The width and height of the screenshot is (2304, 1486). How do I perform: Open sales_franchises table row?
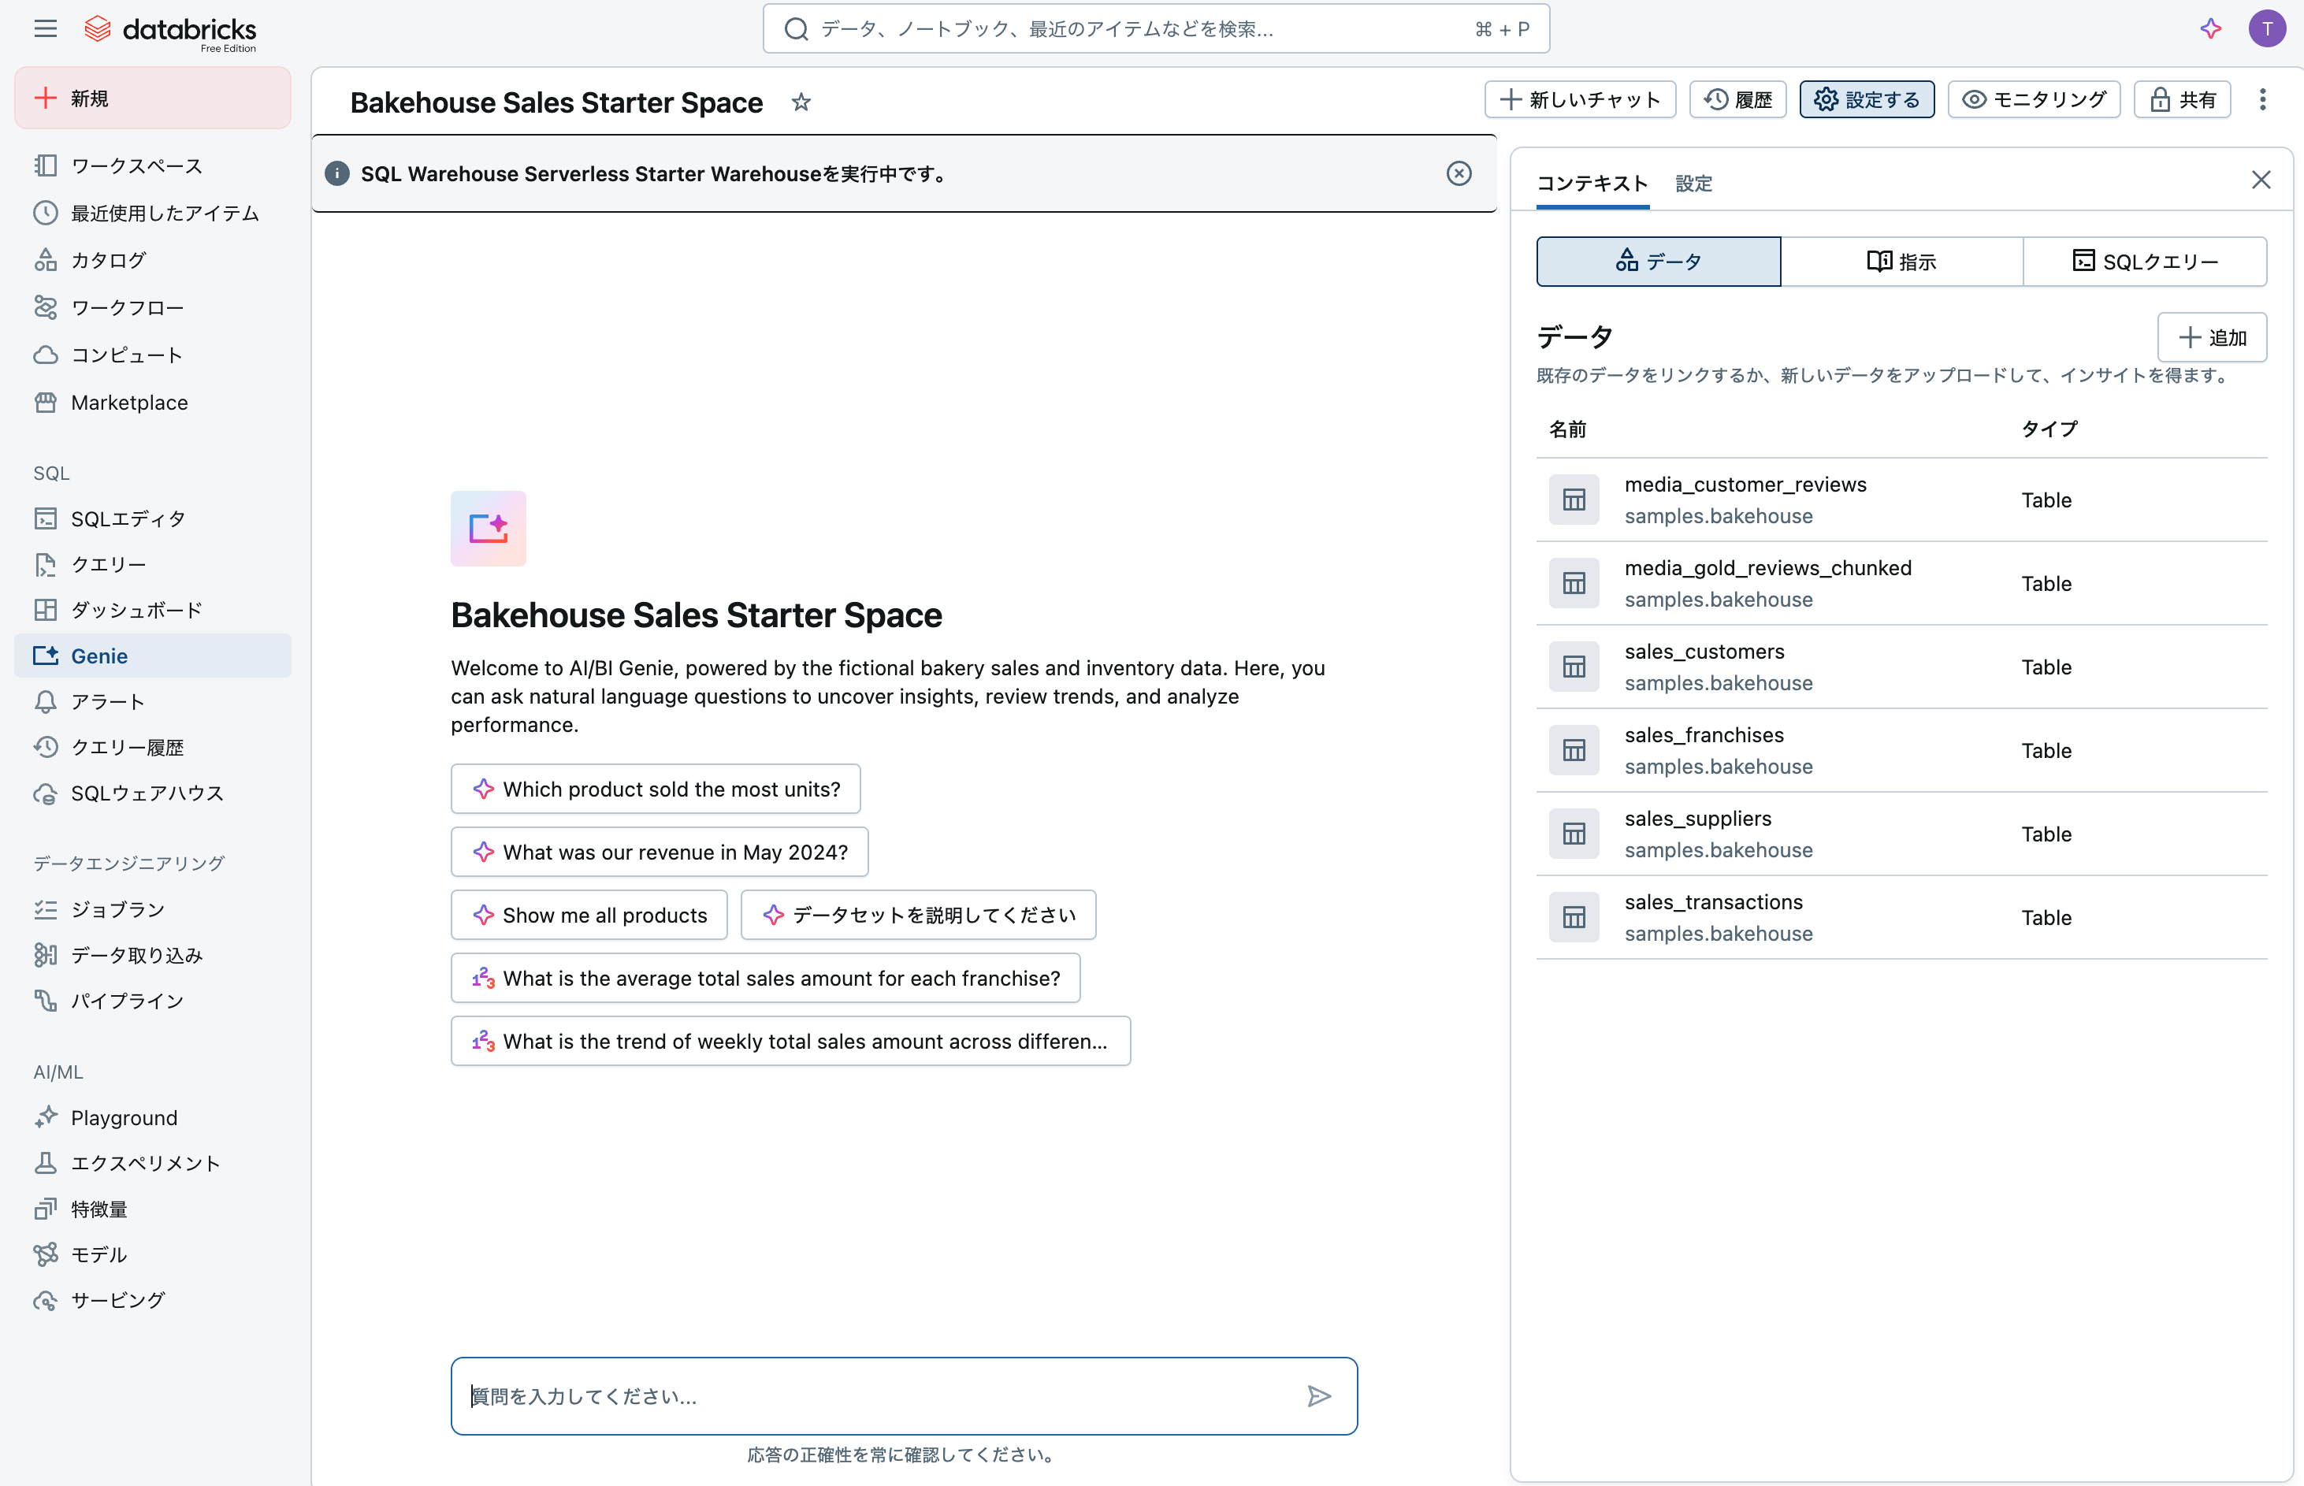coord(1901,751)
